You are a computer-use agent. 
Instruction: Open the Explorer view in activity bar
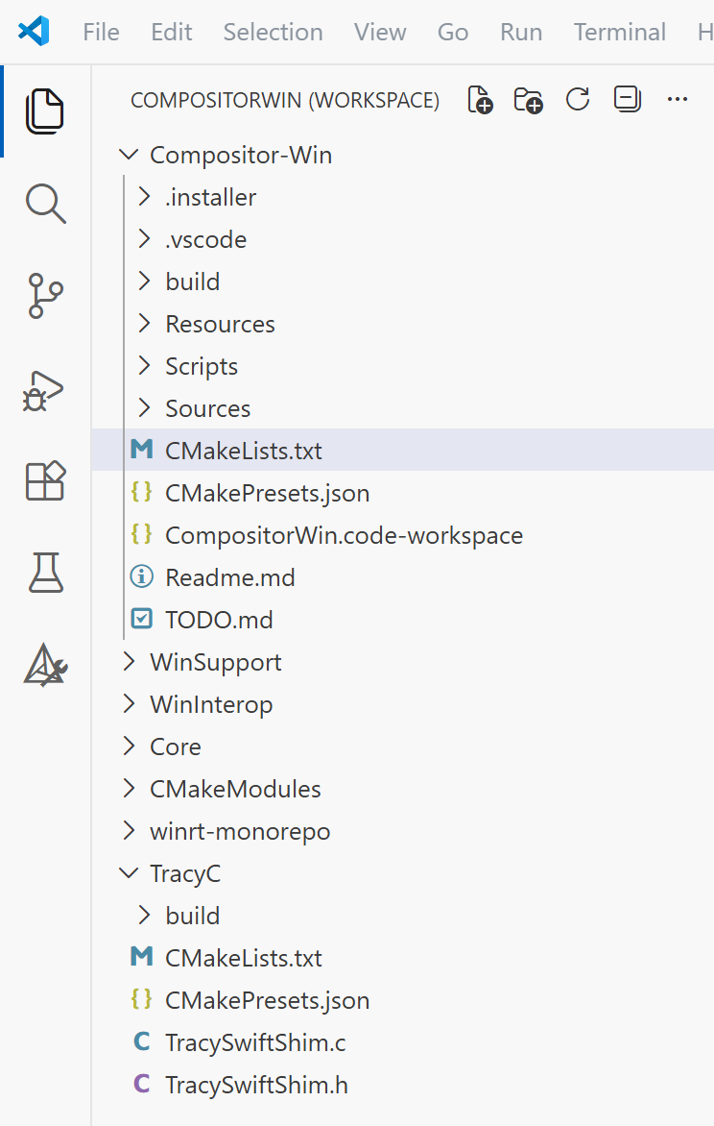pyautogui.click(x=45, y=110)
